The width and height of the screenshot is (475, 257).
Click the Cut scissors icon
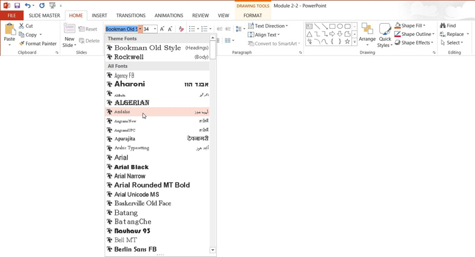pyautogui.click(x=21, y=26)
